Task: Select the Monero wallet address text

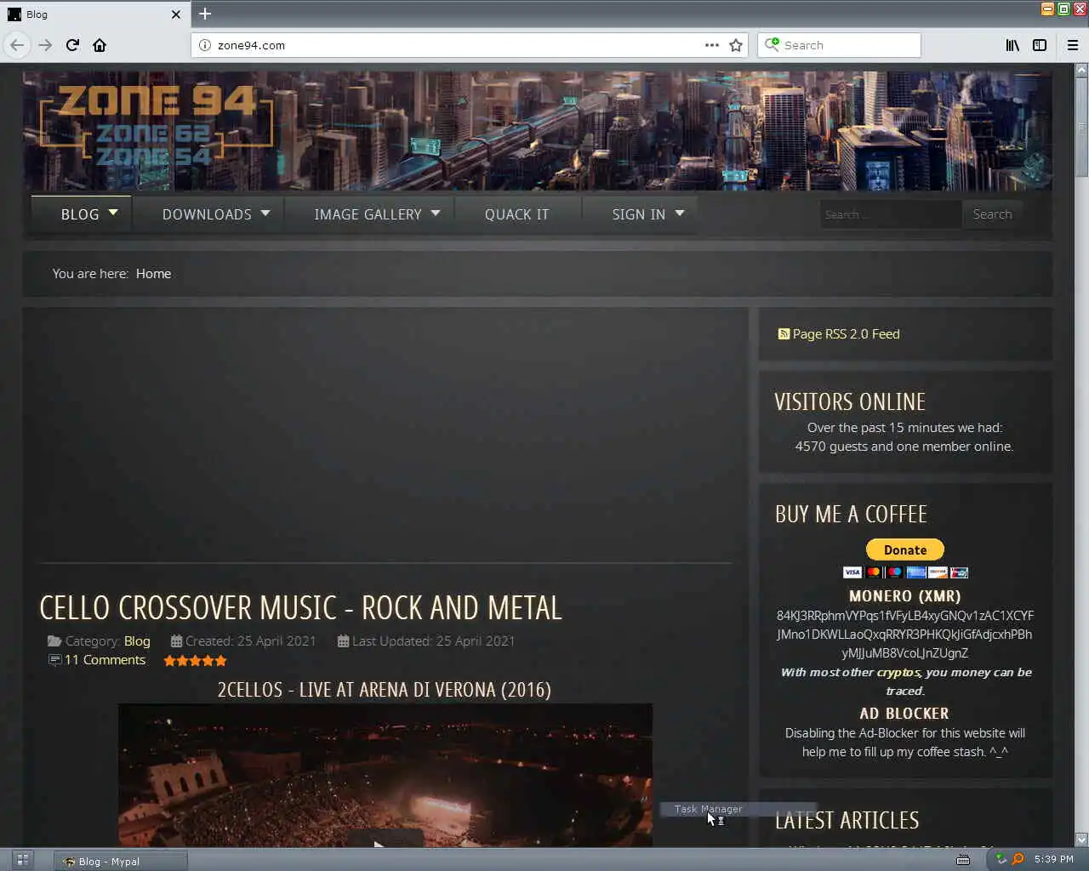Action: [905, 634]
